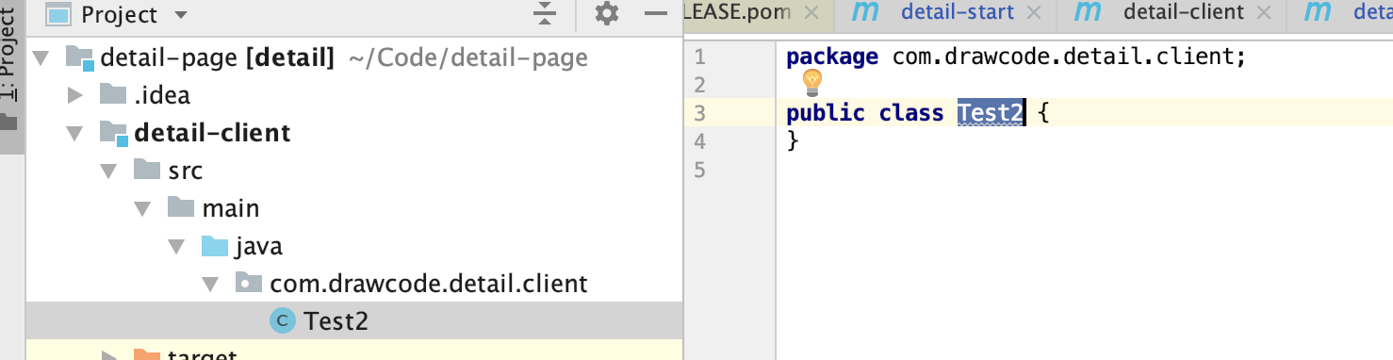Image resolution: width=1393 pixels, height=360 pixels.
Task: Collapse the detail-client module arrow
Action: click(x=74, y=134)
